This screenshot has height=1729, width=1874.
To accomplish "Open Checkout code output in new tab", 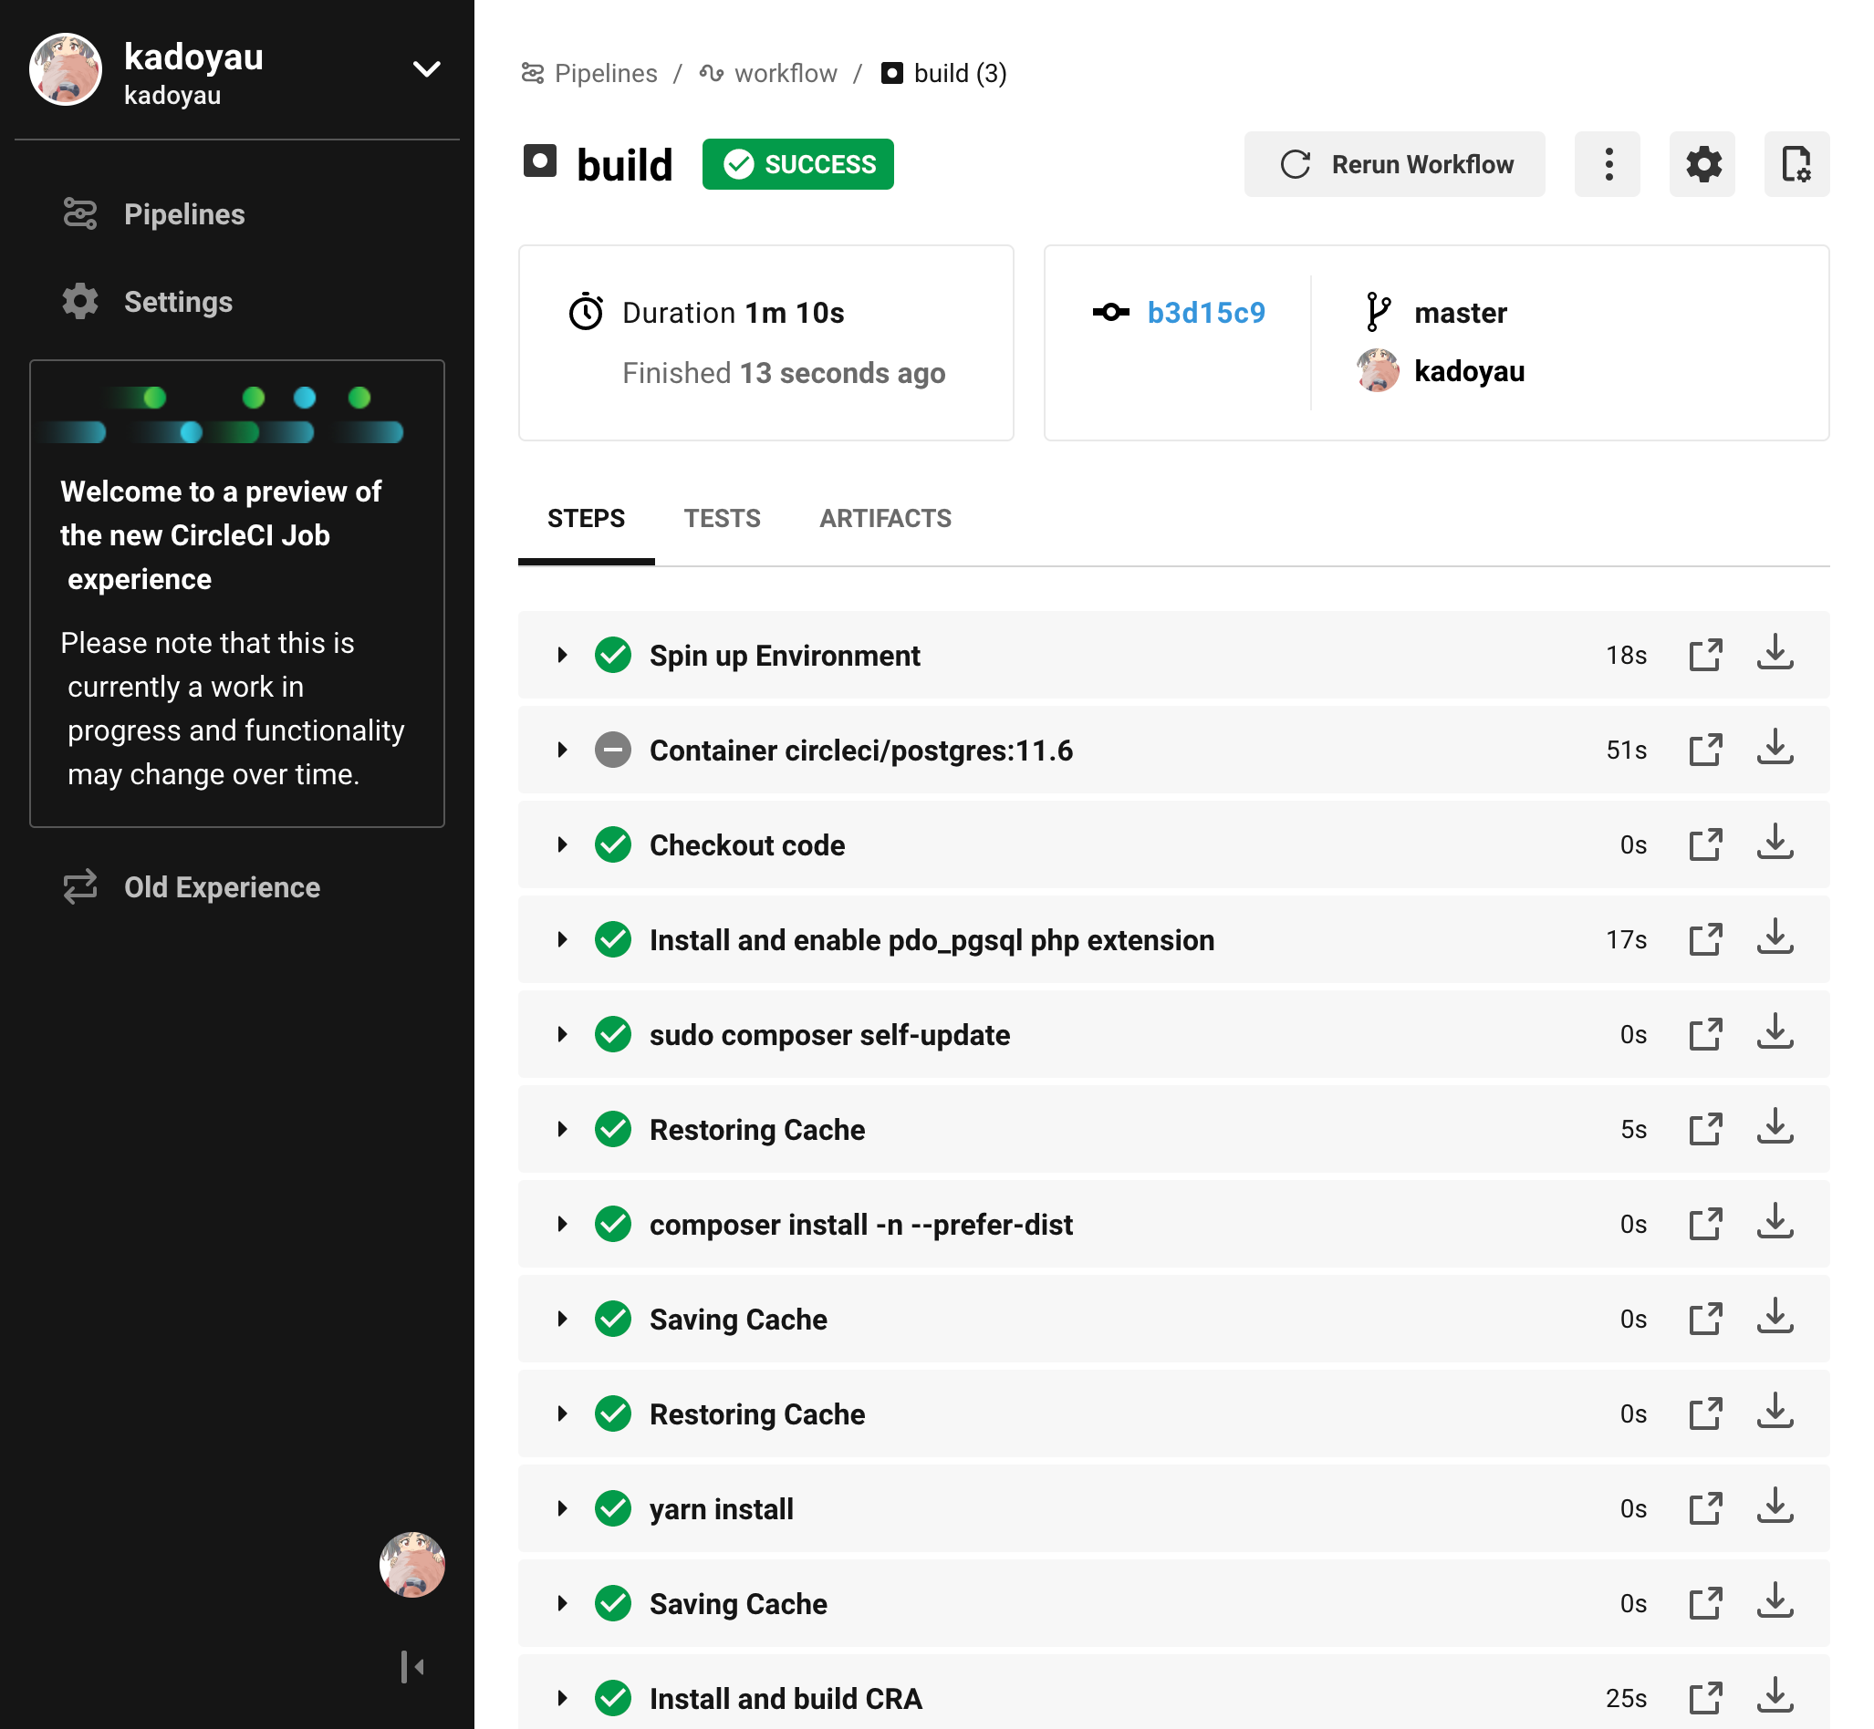I will click(x=1704, y=844).
